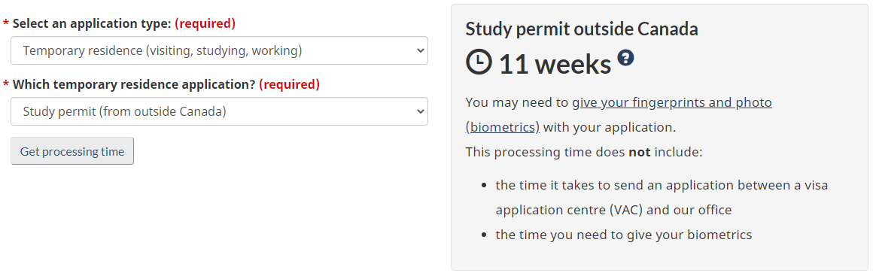This screenshot has width=873, height=276.
Task: Click the 11 weeks processing time text
Action: tap(555, 63)
